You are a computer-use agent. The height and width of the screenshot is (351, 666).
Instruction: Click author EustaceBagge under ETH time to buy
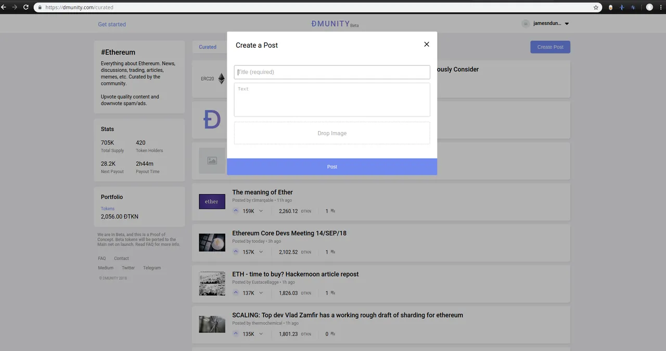pos(265,282)
